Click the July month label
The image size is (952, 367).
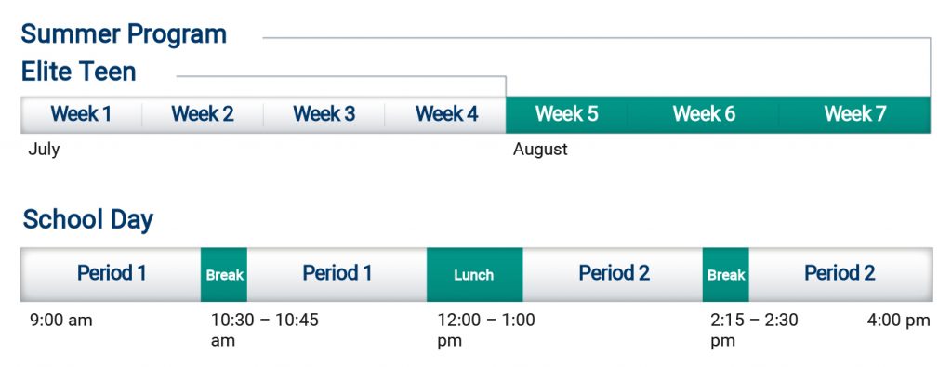pyautogui.click(x=44, y=150)
